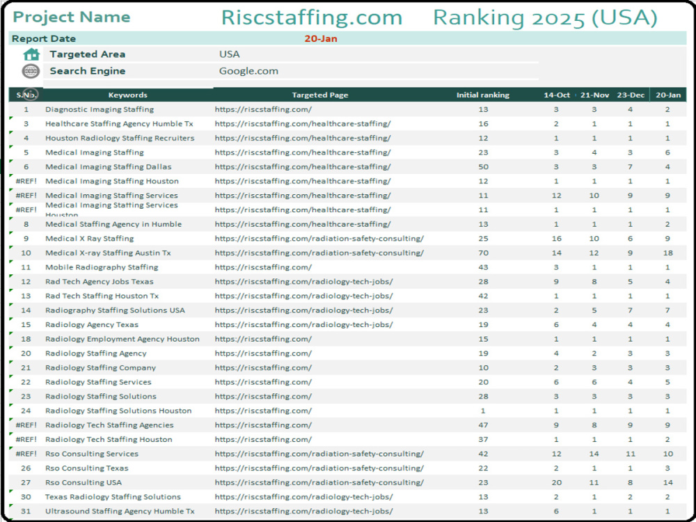The height and width of the screenshot is (522, 696).
Task: Click the #REF! cell beside Rso Consulting Services
Action: point(26,454)
